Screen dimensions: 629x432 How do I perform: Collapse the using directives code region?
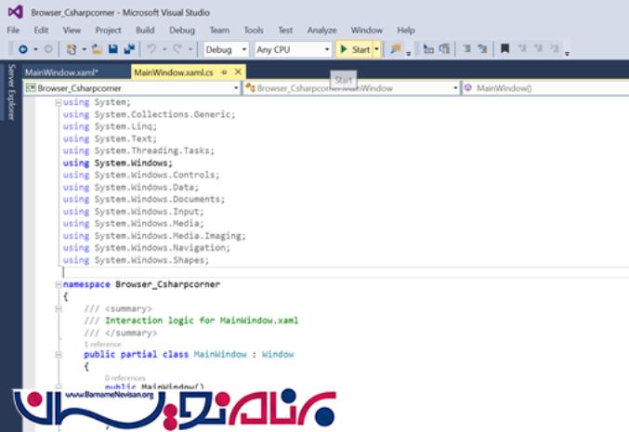click(58, 102)
